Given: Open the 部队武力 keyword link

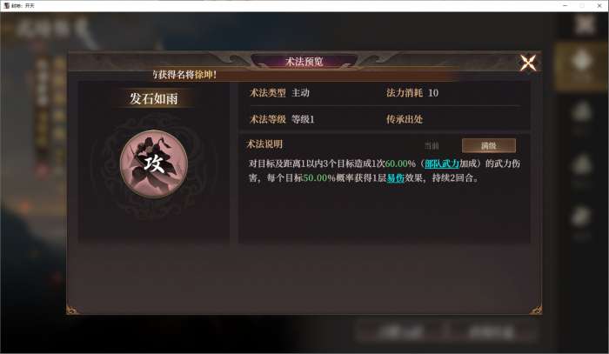Looking at the screenshot, I should [x=442, y=164].
